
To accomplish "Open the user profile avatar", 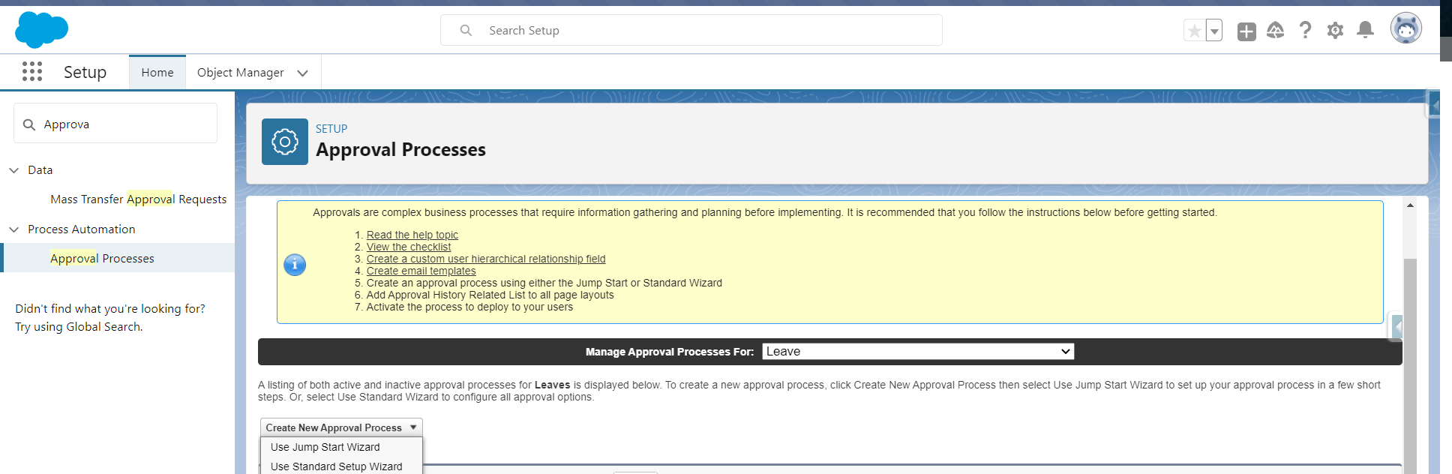I will (x=1405, y=29).
